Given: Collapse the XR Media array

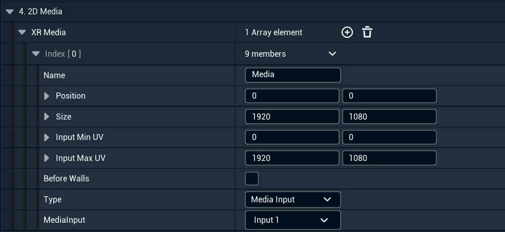Looking at the screenshot, I should 22,32.
